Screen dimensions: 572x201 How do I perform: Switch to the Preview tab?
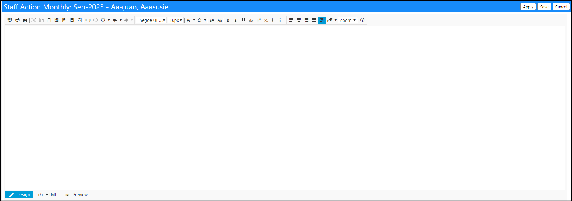77,195
